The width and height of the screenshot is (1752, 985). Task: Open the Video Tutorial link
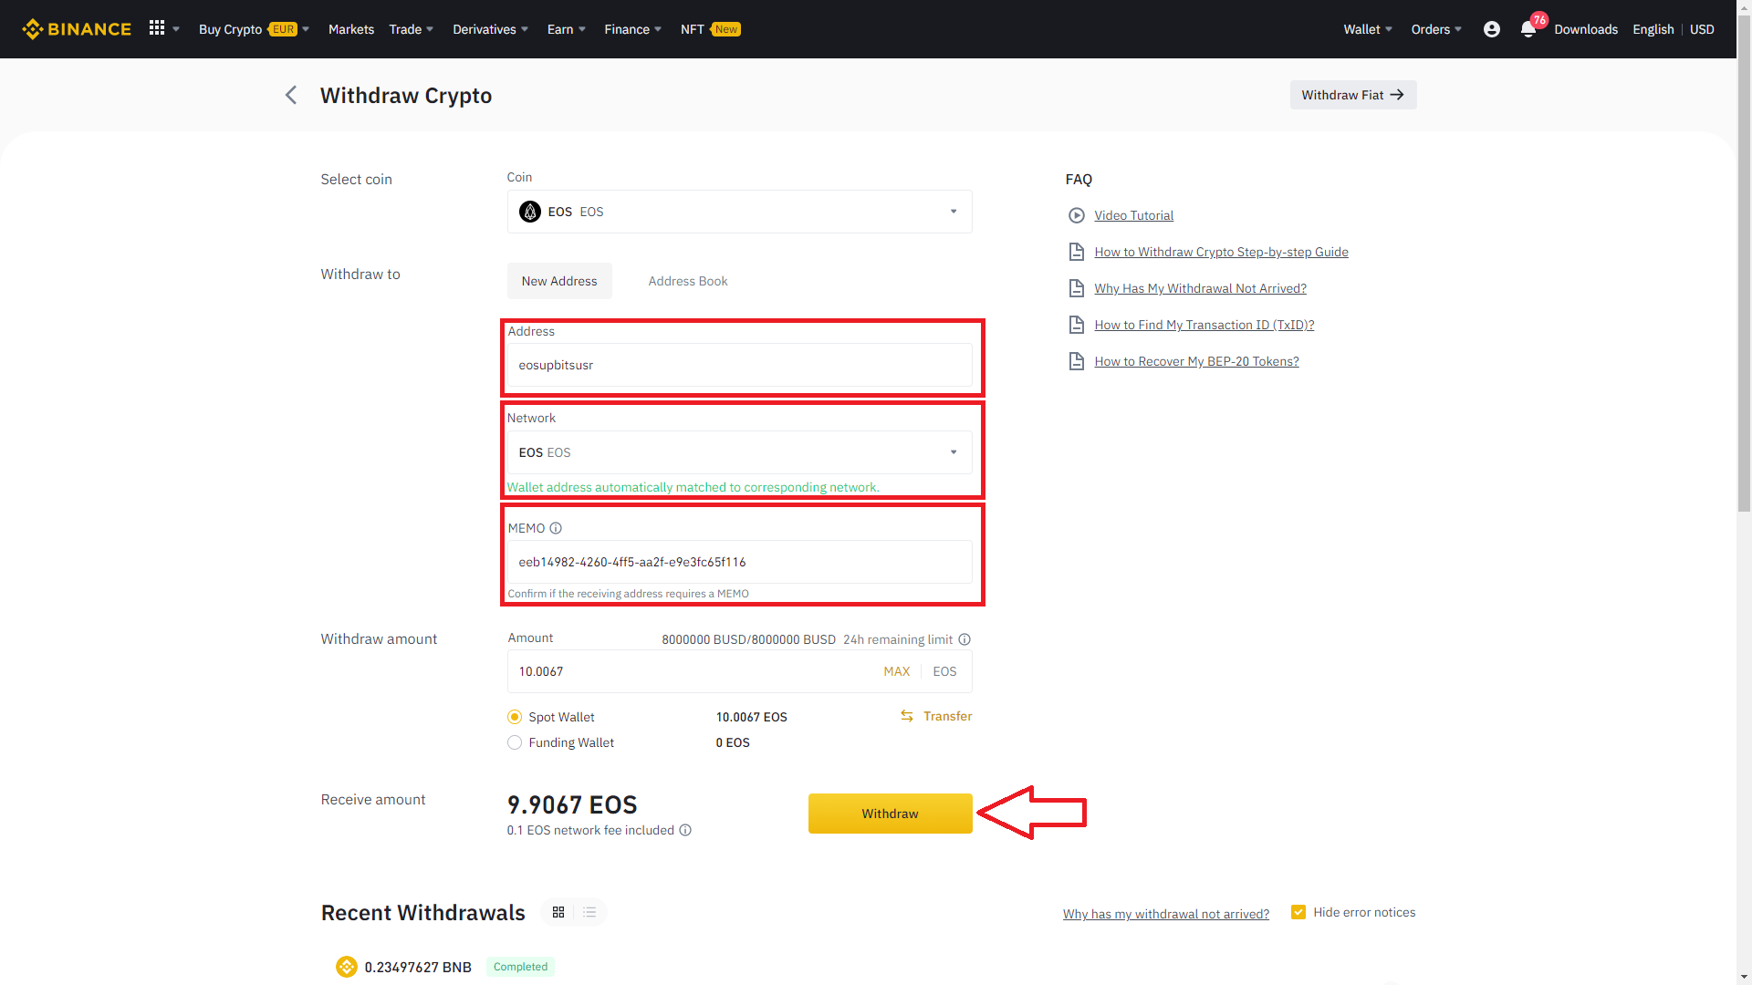tap(1133, 215)
